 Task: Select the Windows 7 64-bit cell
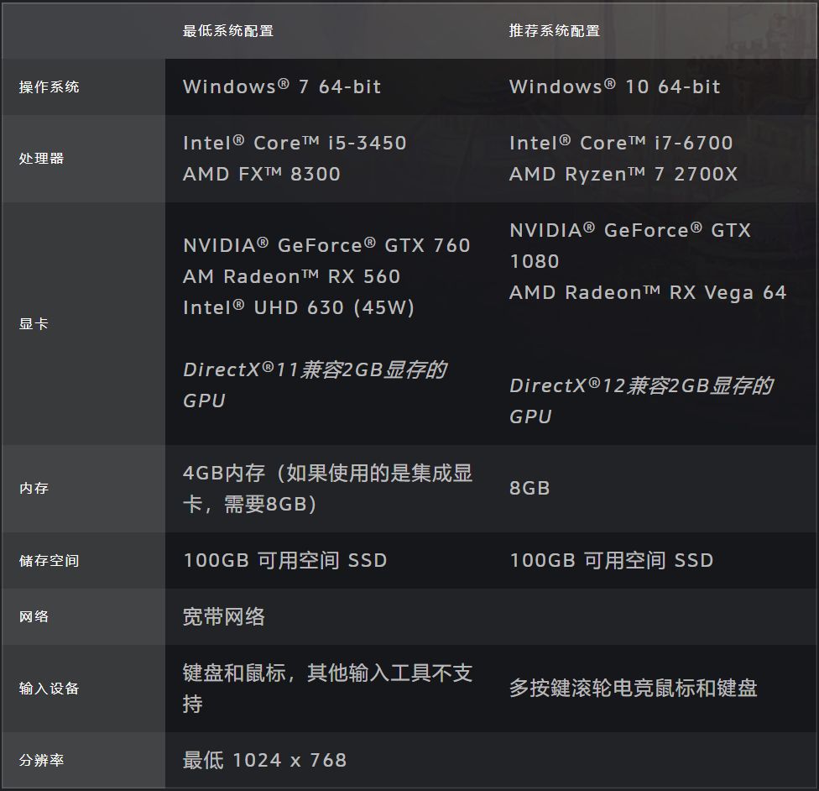click(281, 86)
